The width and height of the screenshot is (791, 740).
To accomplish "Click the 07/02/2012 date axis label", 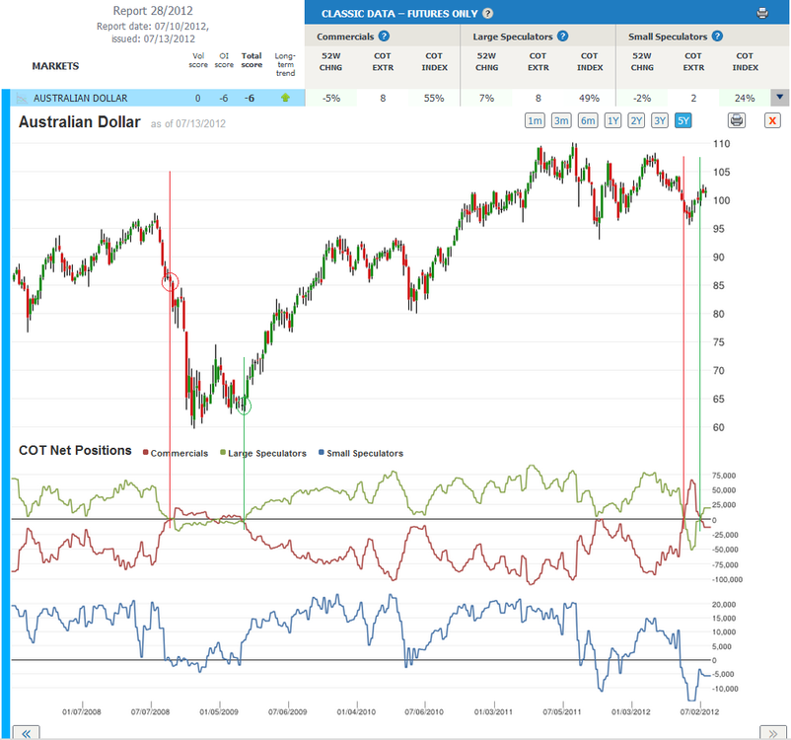I will coord(699,711).
